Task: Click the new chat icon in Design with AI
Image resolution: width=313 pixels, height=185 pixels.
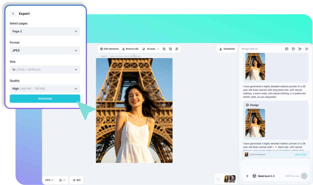Action: tap(287, 49)
